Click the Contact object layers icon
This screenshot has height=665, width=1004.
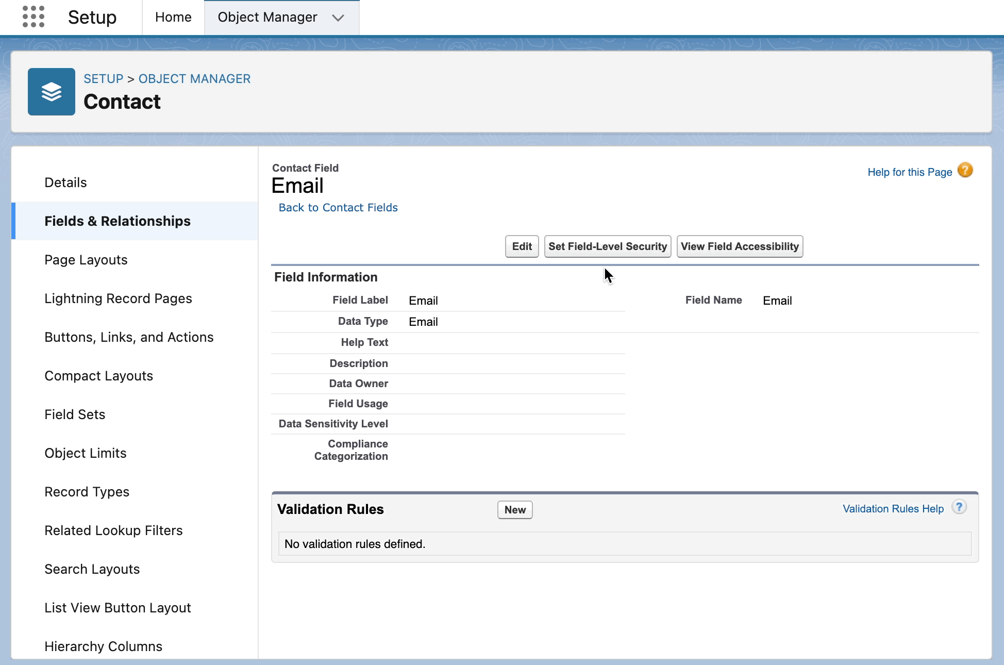(x=52, y=92)
